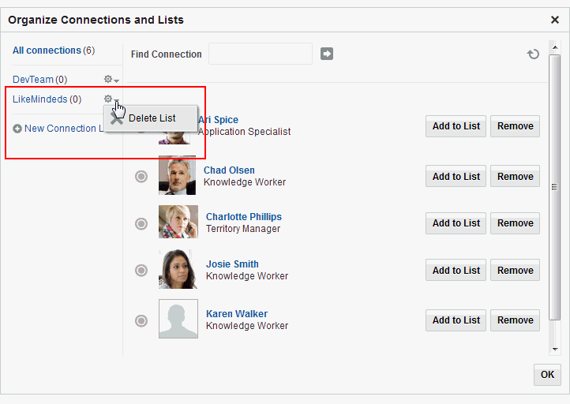This screenshot has width=570, height=404.
Task: Select the radio button beside Josie Smith
Action: pos(141,271)
